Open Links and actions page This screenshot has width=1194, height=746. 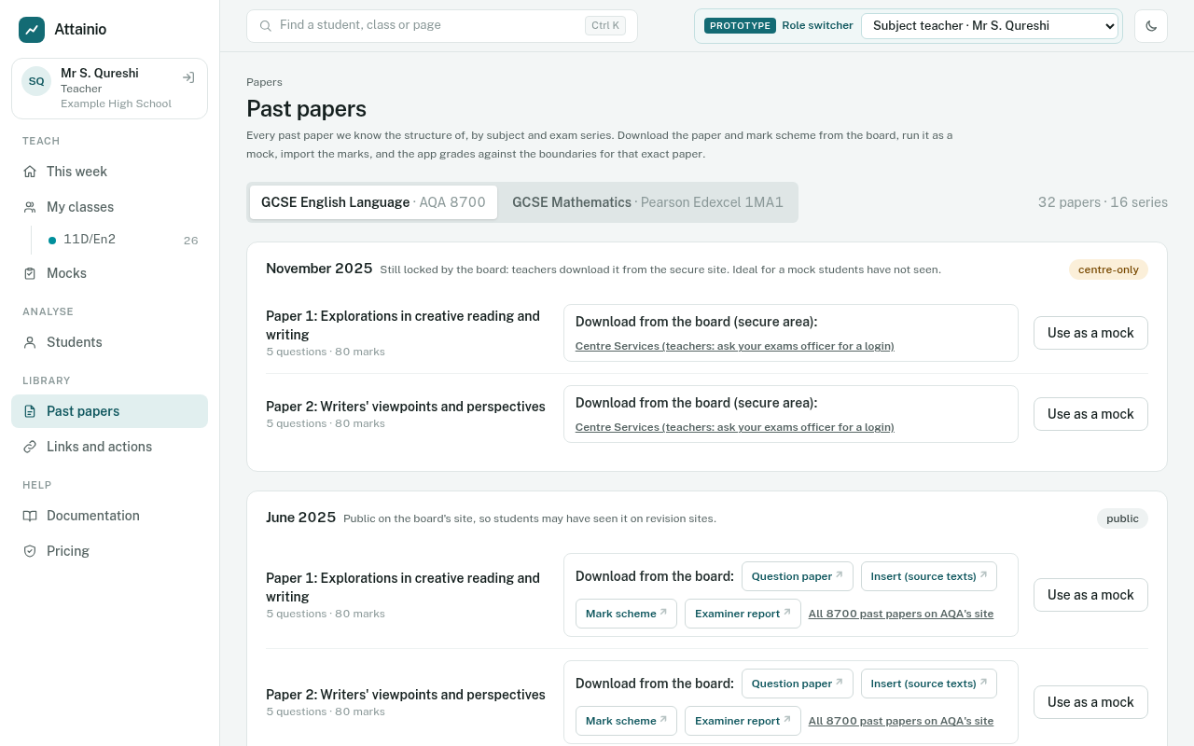[109, 447]
